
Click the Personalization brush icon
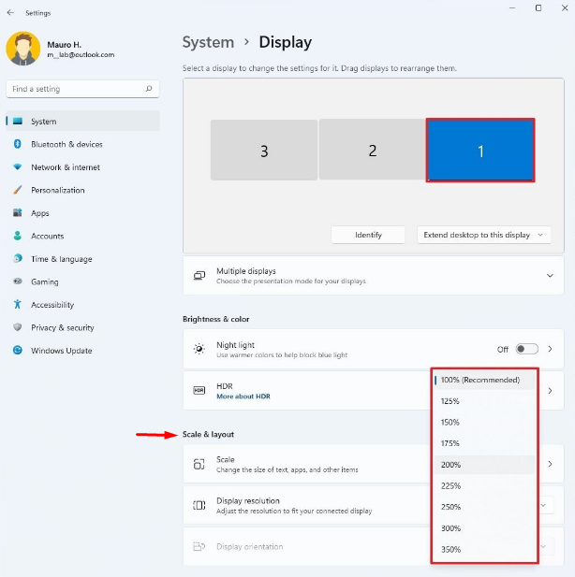click(x=17, y=190)
